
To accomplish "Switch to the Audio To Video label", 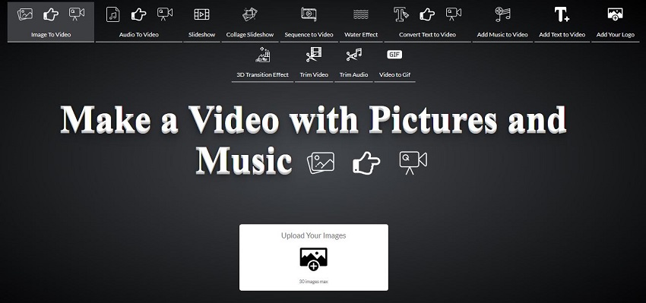I will tap(139, 35).
